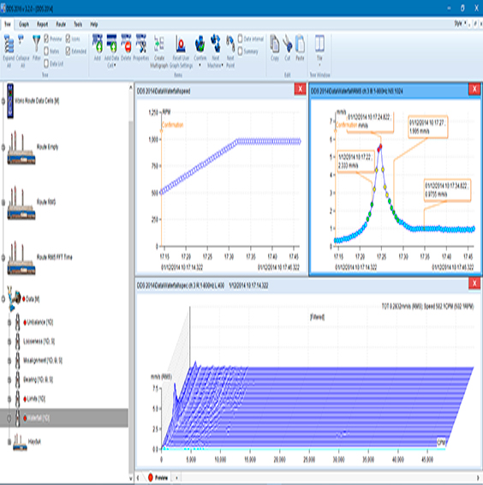Select the Route Empty factory icon
Screen dimensions: 483x485
(21, 148)
